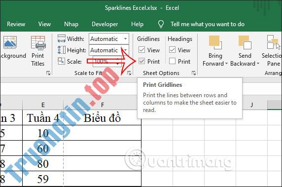The height and width of the screenshot is (187, 282).
Task: Open the Help tab
Action: click(137, 24)
